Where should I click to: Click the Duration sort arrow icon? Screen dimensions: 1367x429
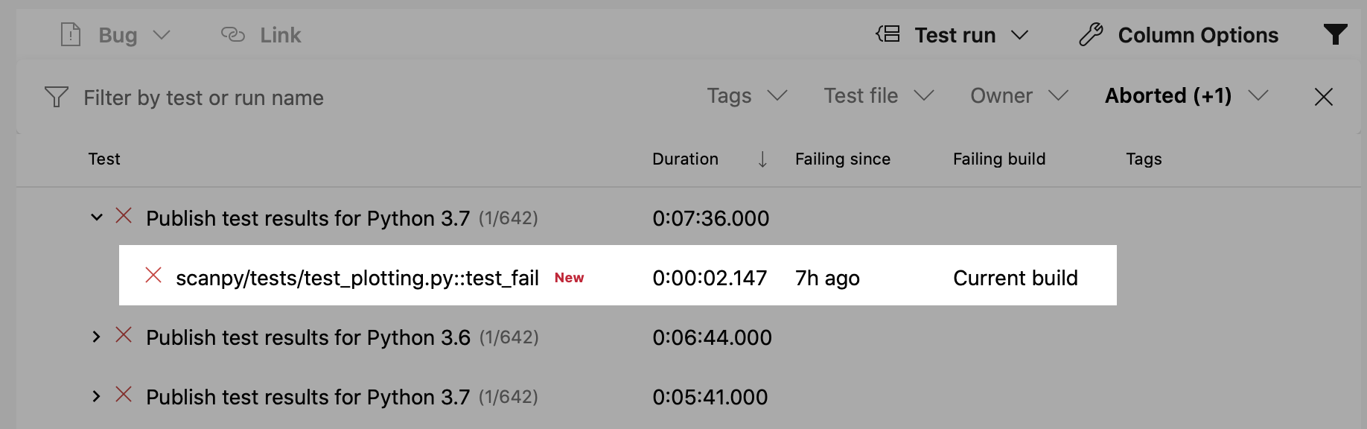click(x=762, y=159)
